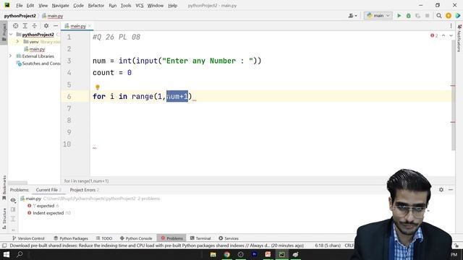Open project view gear options
This screenshot has width=463, height=260.
(46, 26)
